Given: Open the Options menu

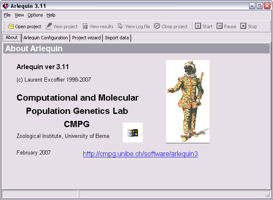Looking at the screenshot, I should [35, 15].
